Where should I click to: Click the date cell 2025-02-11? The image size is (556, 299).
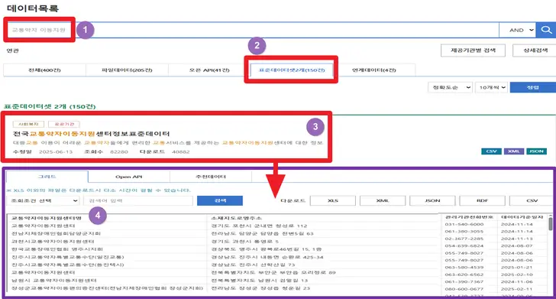pos(516,289)
